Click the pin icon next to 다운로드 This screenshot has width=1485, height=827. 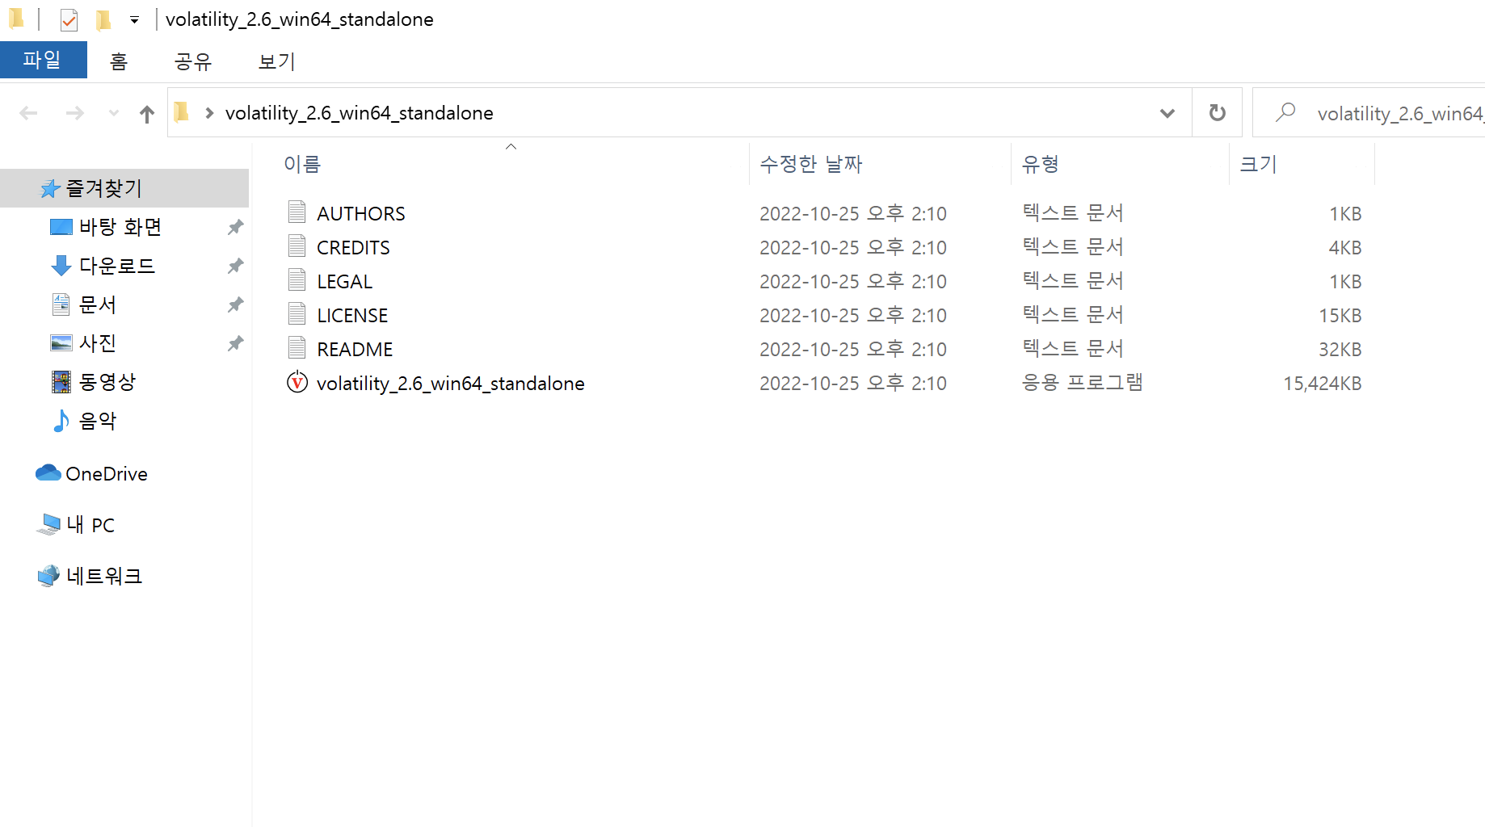click(x=235, y=266)
